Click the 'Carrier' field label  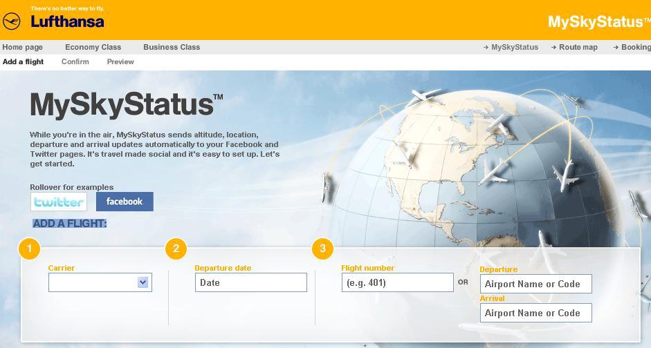[62, 268]
